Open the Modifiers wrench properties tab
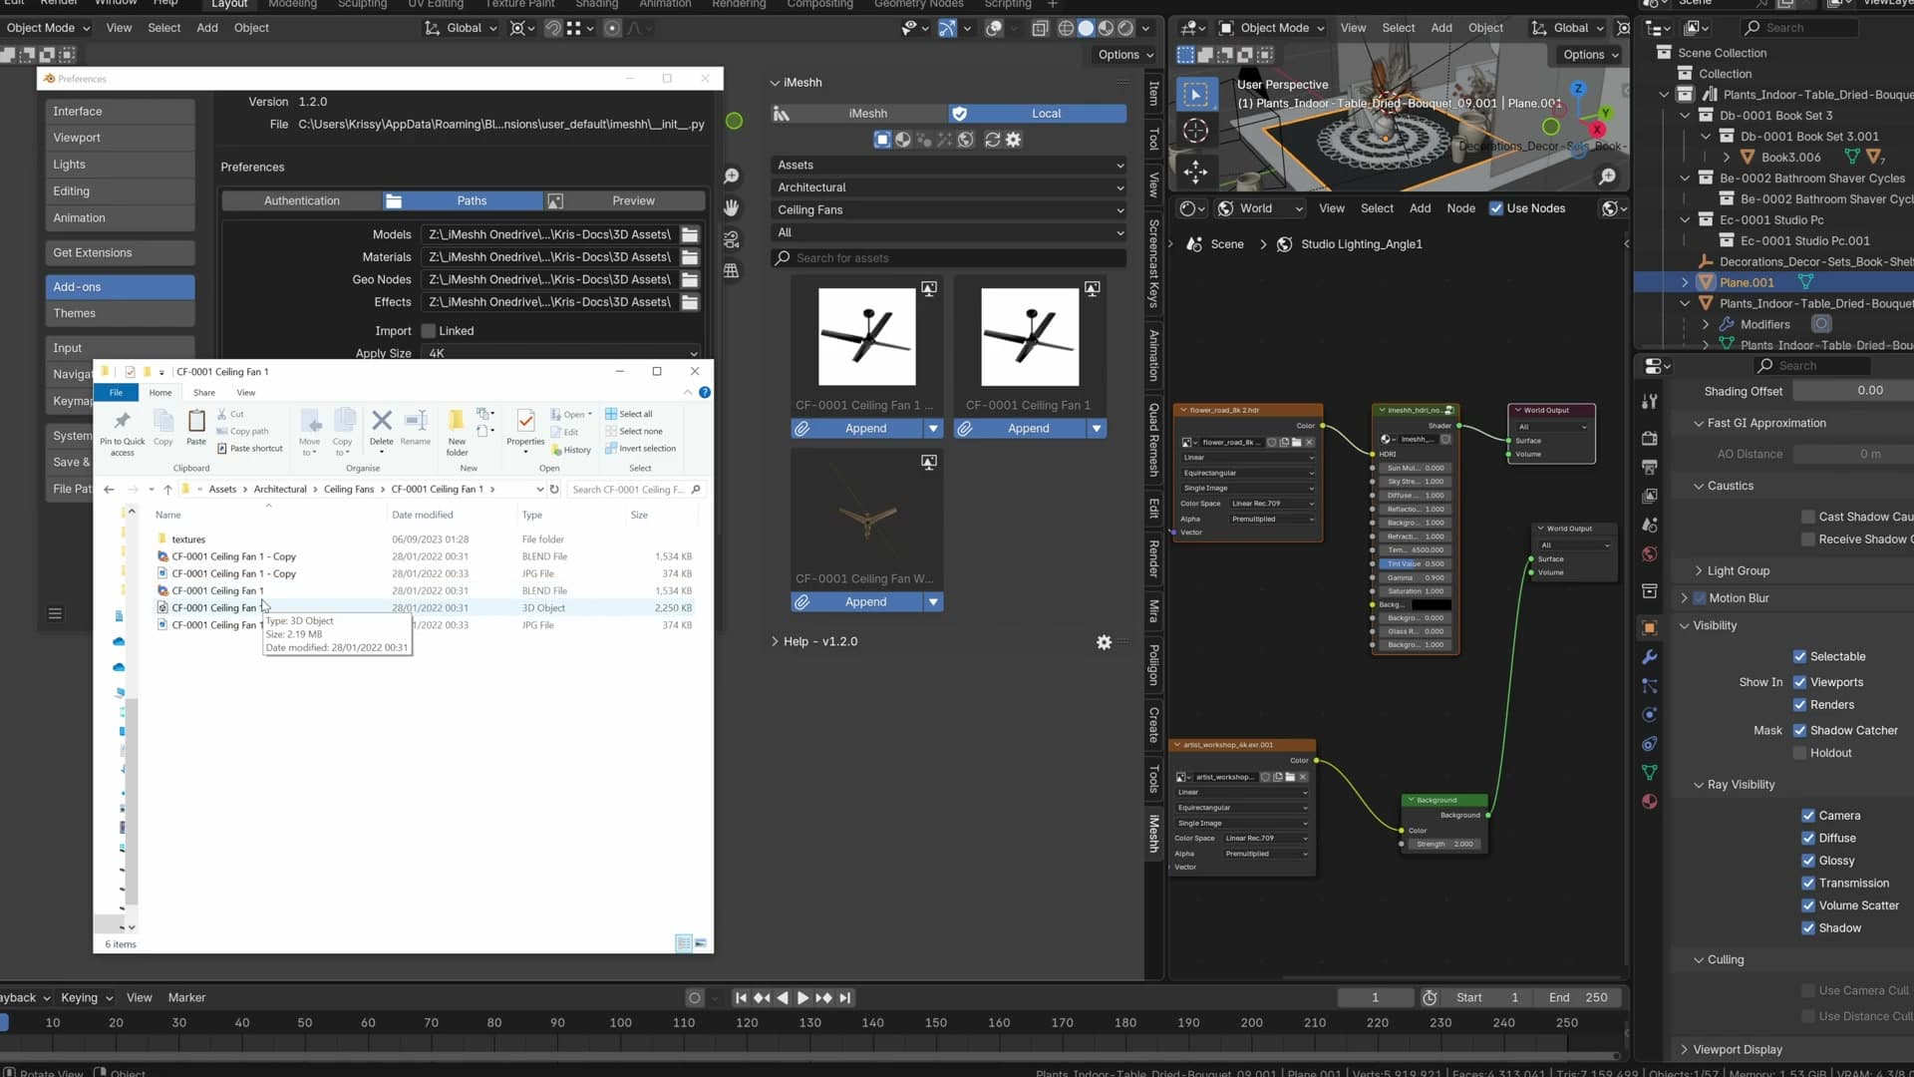This screenshot has height=1077, width=1914. (1650, 657)
